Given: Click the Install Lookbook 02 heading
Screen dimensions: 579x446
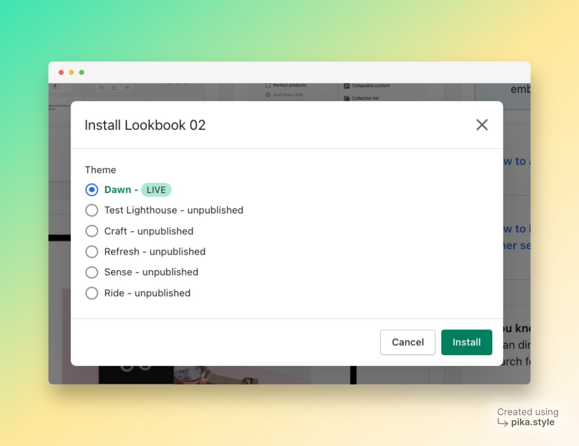Looking at the screenshot, I should [x=145, y=125].
